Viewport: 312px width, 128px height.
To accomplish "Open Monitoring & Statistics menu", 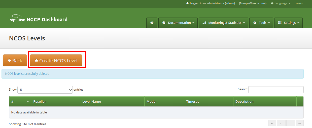I will click(223, 23).
